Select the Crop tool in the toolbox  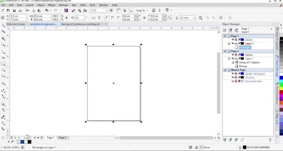3,39
